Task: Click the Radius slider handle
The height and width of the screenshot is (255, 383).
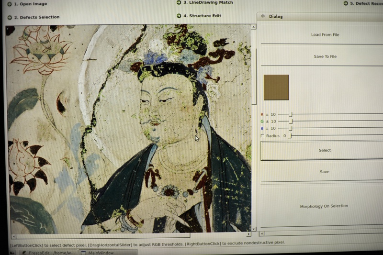Action: click(290, 136)
